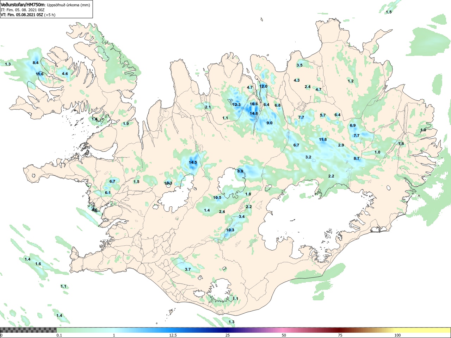Select the 6.1 precipitation value

108,193
